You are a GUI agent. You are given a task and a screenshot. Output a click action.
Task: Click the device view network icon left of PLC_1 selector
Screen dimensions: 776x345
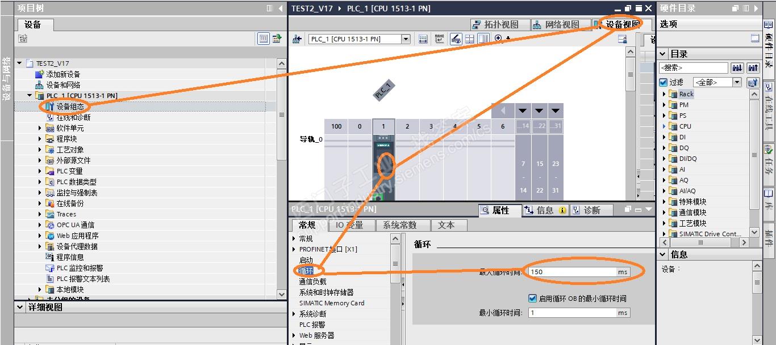297,39
